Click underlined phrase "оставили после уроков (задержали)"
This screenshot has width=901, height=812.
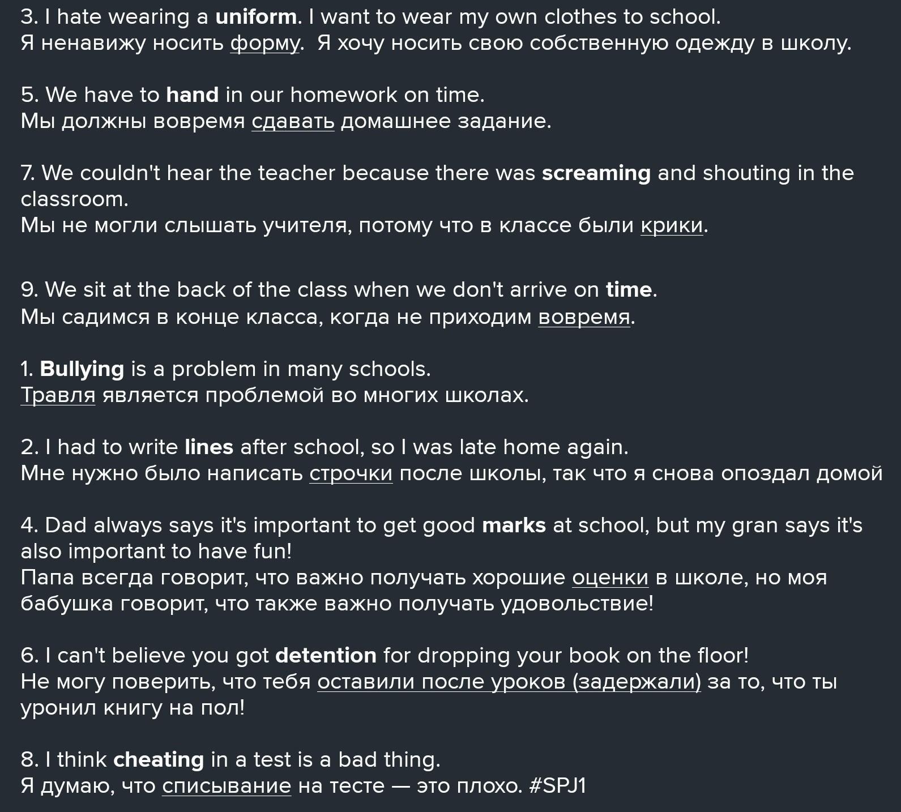[509, 682]
